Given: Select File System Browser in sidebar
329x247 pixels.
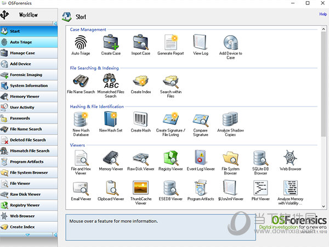Looking at the screenshot, I should point(29,173).
